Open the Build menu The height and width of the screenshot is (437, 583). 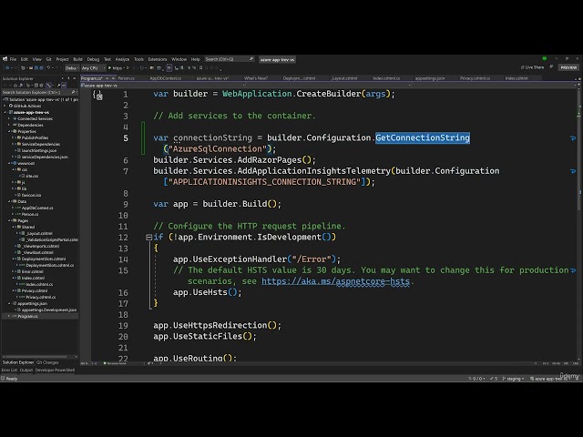(x=77, y=59)
